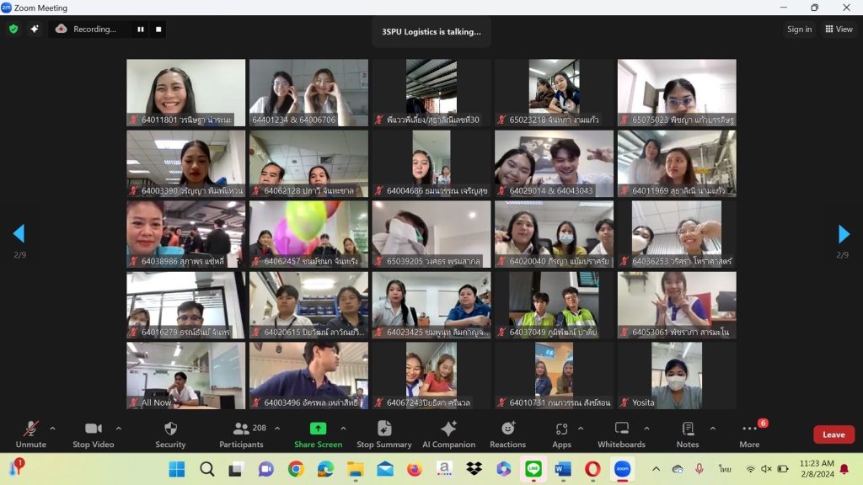
Task: Open the Whiteboards tool
Action: tap(621, 434)
